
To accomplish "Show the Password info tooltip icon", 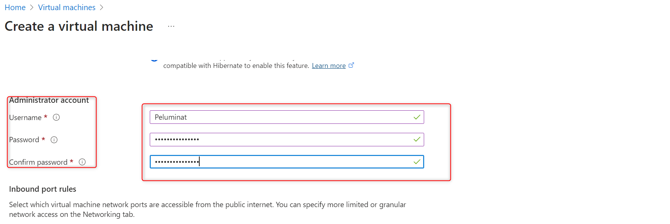I will (54, 140).
